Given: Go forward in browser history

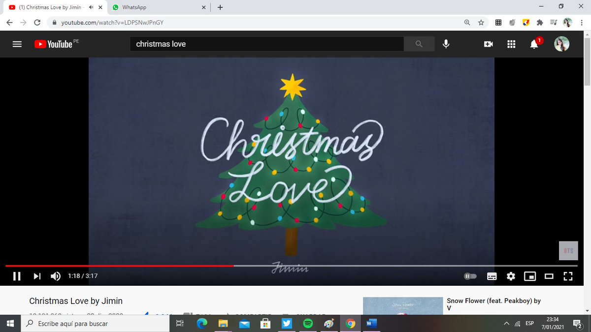Looking at the screenshot, I should 23,22.
